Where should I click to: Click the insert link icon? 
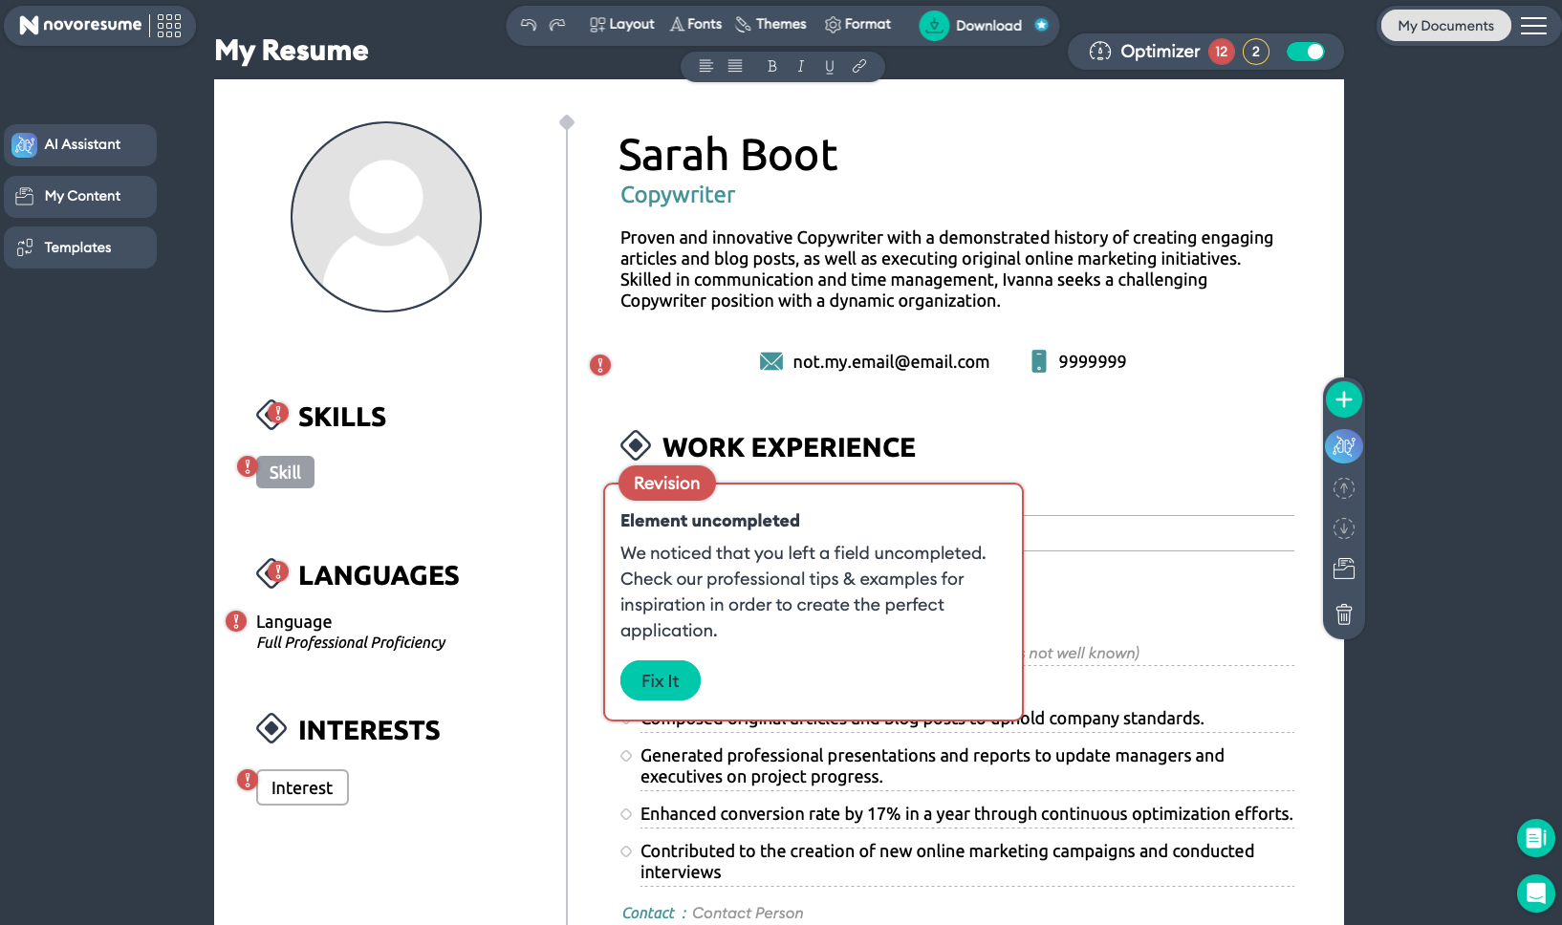[858, 66]
